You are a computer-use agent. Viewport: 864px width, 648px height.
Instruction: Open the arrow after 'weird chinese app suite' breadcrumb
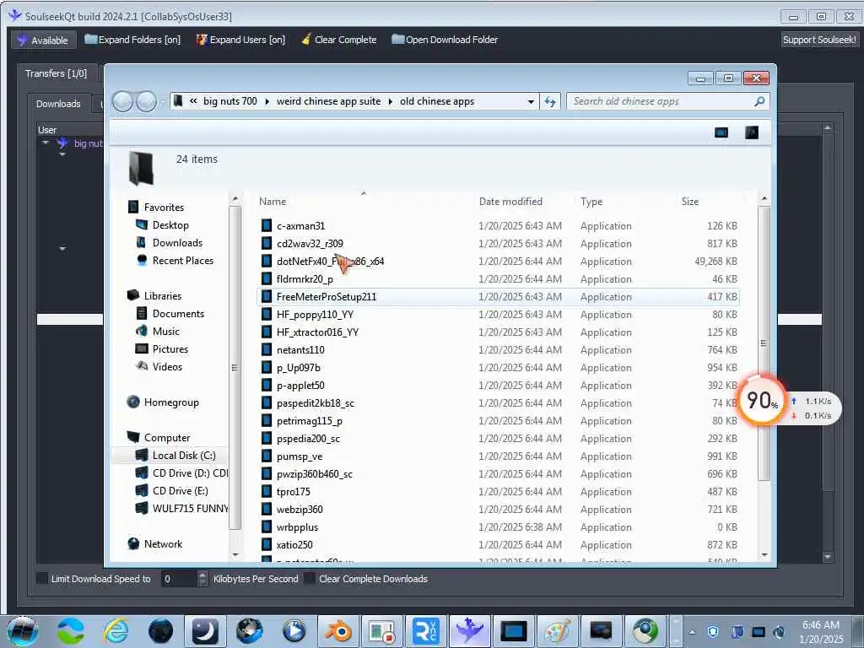click(391, 101)
